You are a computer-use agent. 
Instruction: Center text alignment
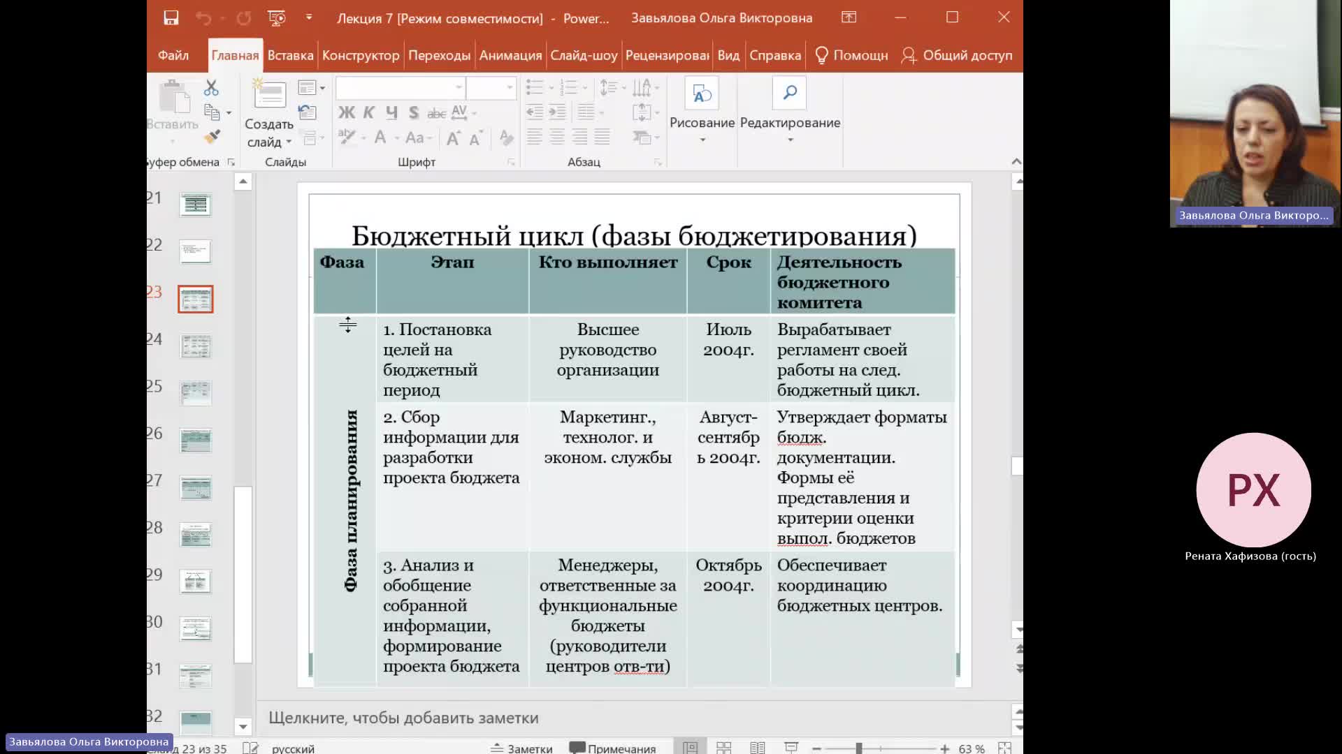click(557, 137)
